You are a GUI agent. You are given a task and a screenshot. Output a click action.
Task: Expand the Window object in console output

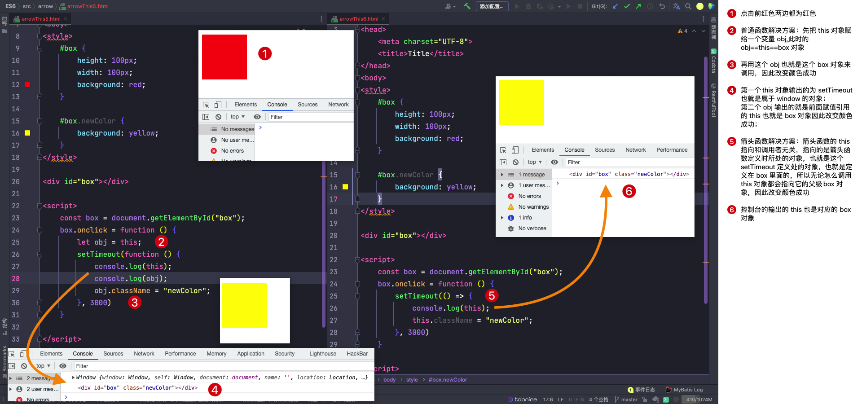point(74,378)
